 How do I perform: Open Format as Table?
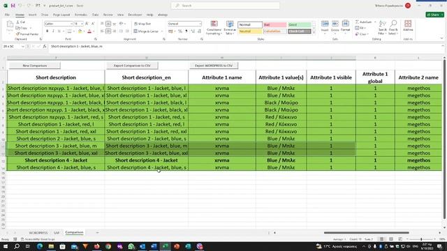pyautogui.click(x=230, y=28)
